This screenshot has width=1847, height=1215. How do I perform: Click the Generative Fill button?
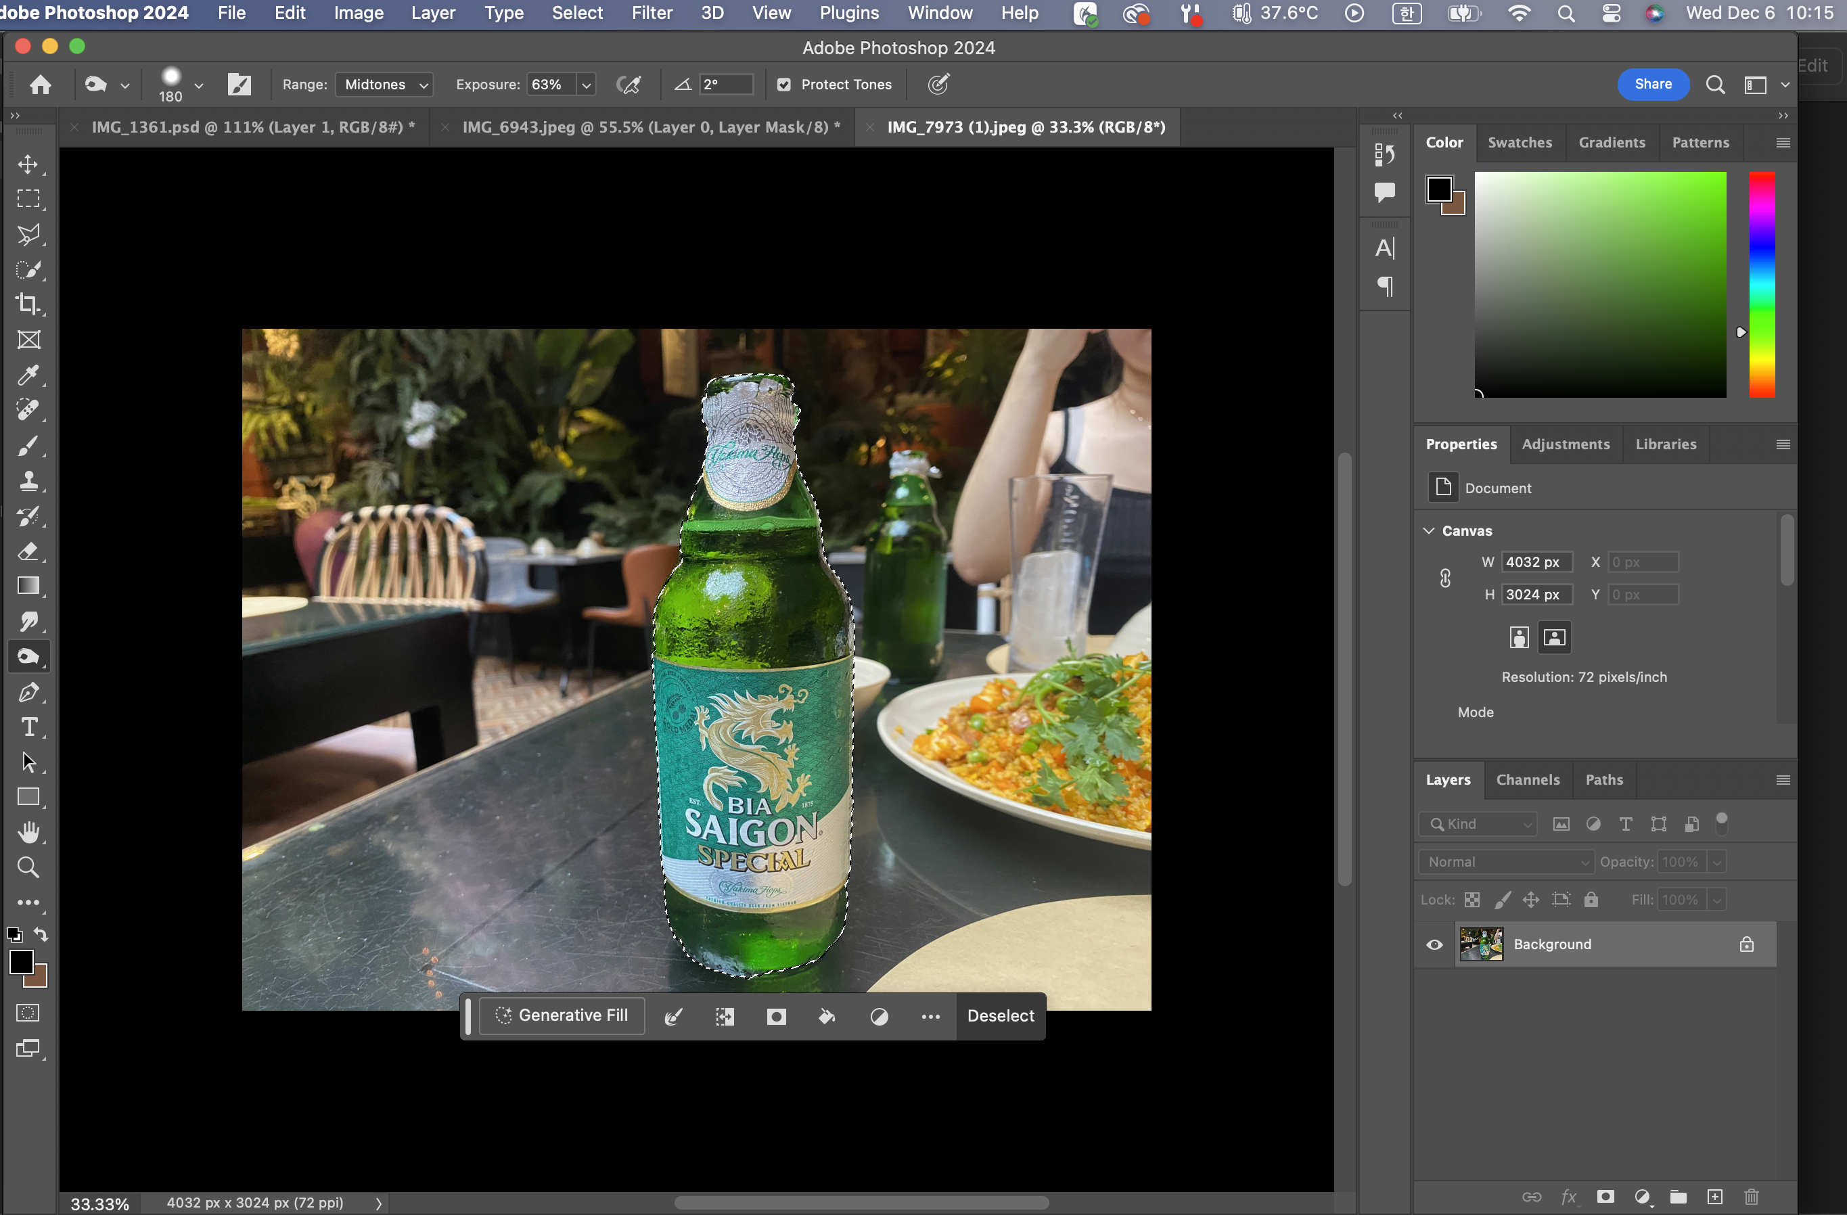click(562, 1015)
